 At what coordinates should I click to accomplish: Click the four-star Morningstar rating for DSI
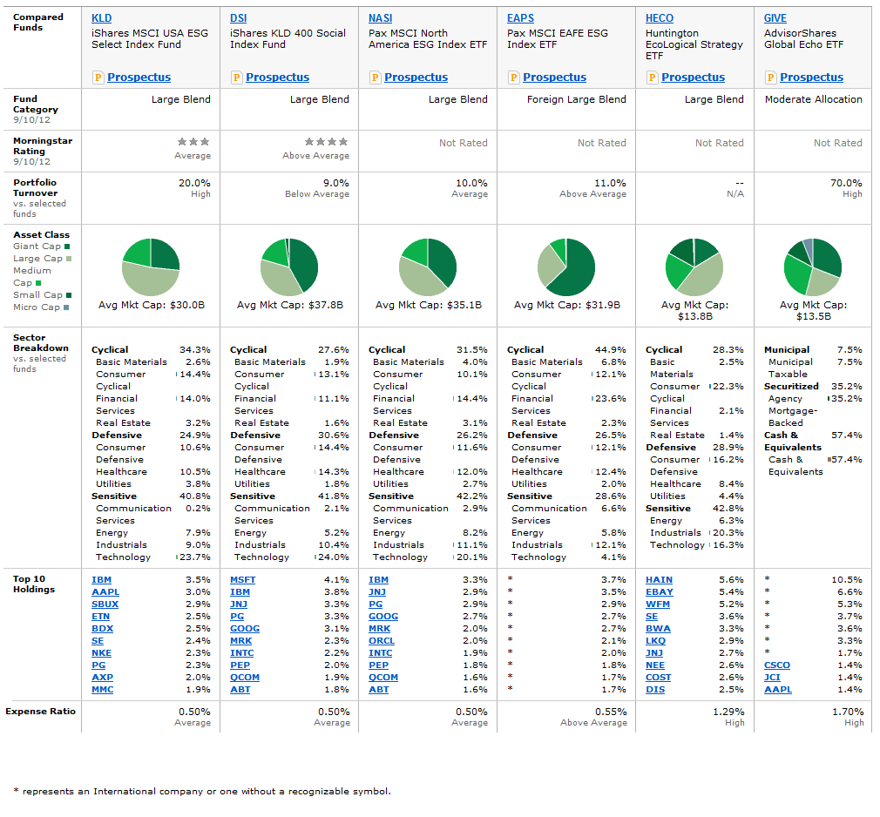[327, 142]
